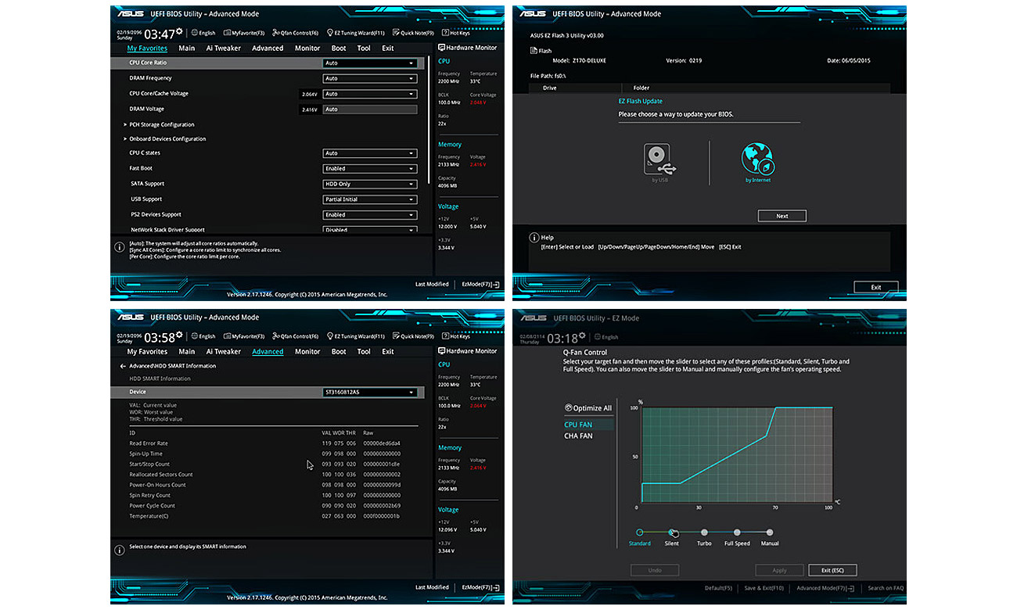Click the Help info icon in EZ Flash screen
The image size is (1017, 610).
(534, 237)
